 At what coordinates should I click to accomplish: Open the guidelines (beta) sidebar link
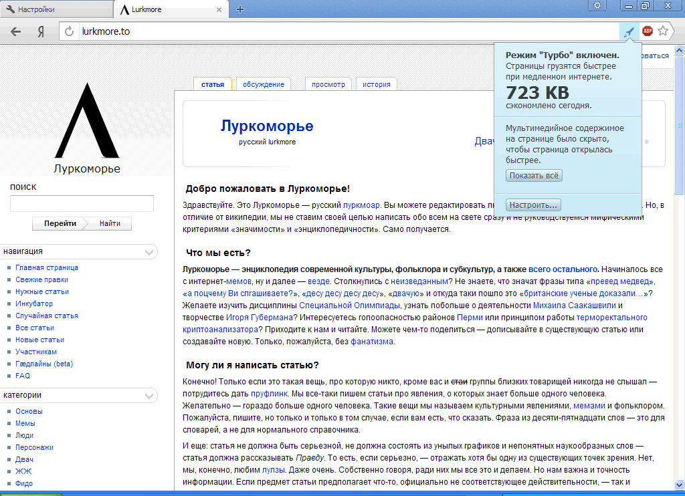(44, 364)
